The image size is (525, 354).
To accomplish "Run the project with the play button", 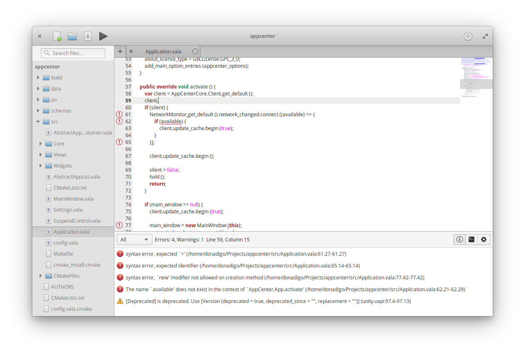I will pos(103,36).
